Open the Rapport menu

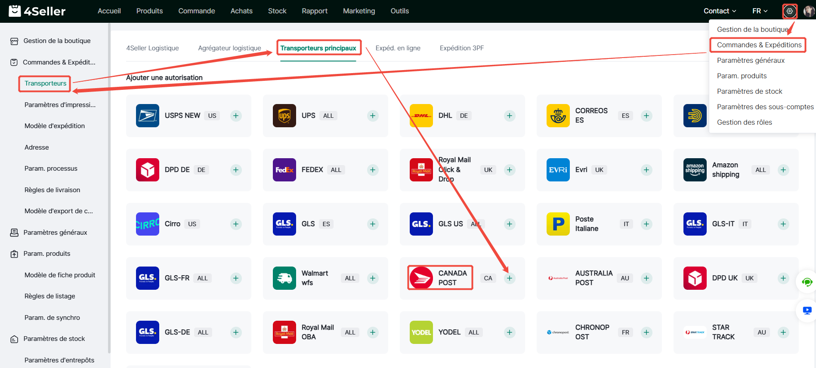point(315,11)
